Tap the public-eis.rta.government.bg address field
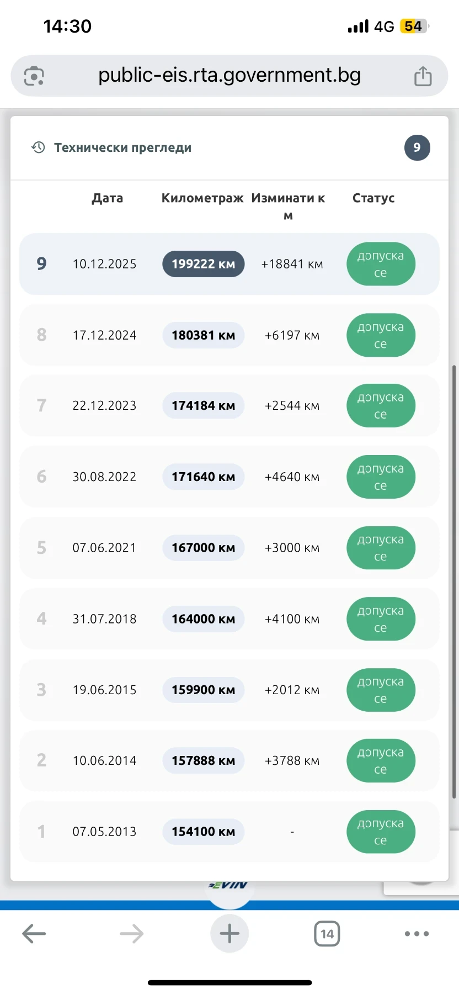This screenshot has height=994, width=459. pos(229,76)
